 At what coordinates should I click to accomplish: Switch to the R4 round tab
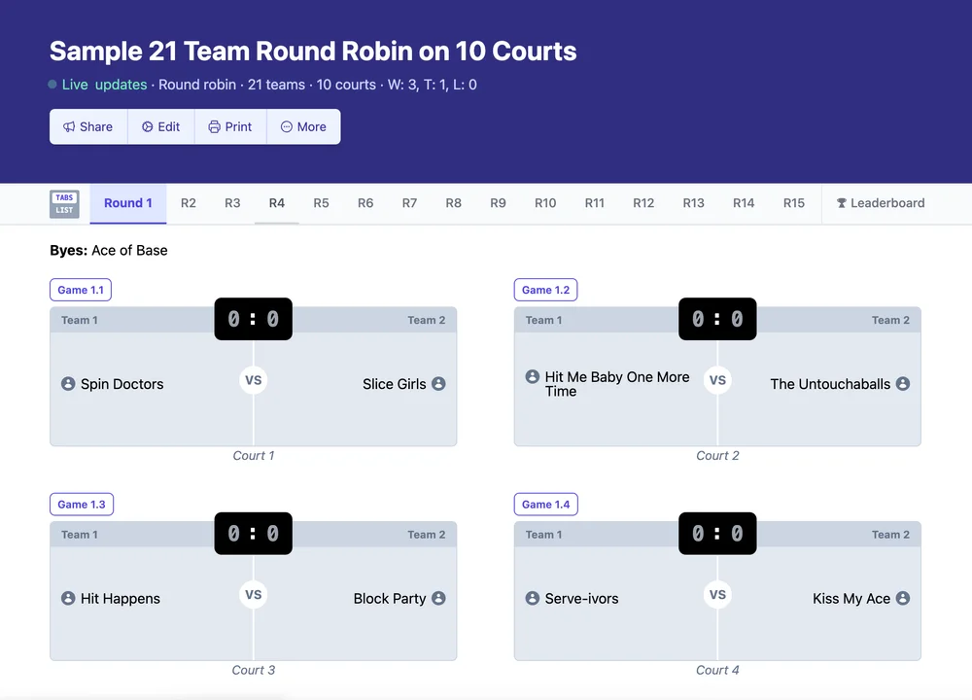click(x=276, y=203)
